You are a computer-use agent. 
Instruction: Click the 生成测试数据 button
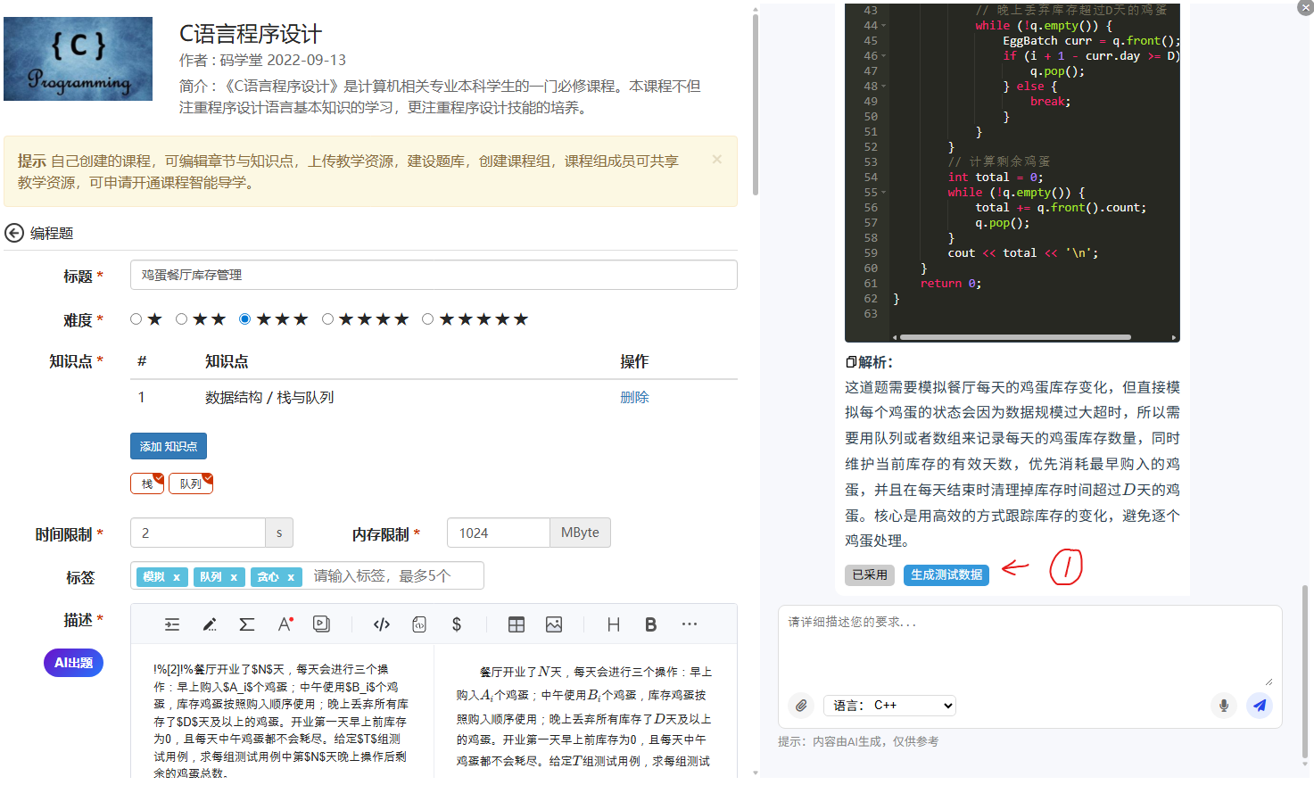pos(946,575)
